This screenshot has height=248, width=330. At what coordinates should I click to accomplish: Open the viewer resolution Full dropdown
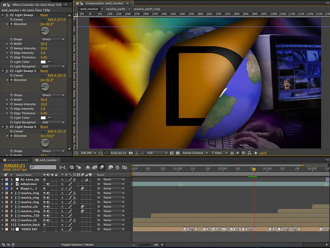coord(157,153)
